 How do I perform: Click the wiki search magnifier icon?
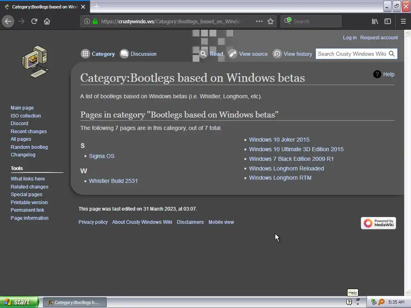pos(392,54)
